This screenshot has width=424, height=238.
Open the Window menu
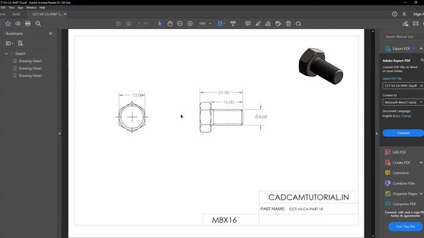(31, 7)
